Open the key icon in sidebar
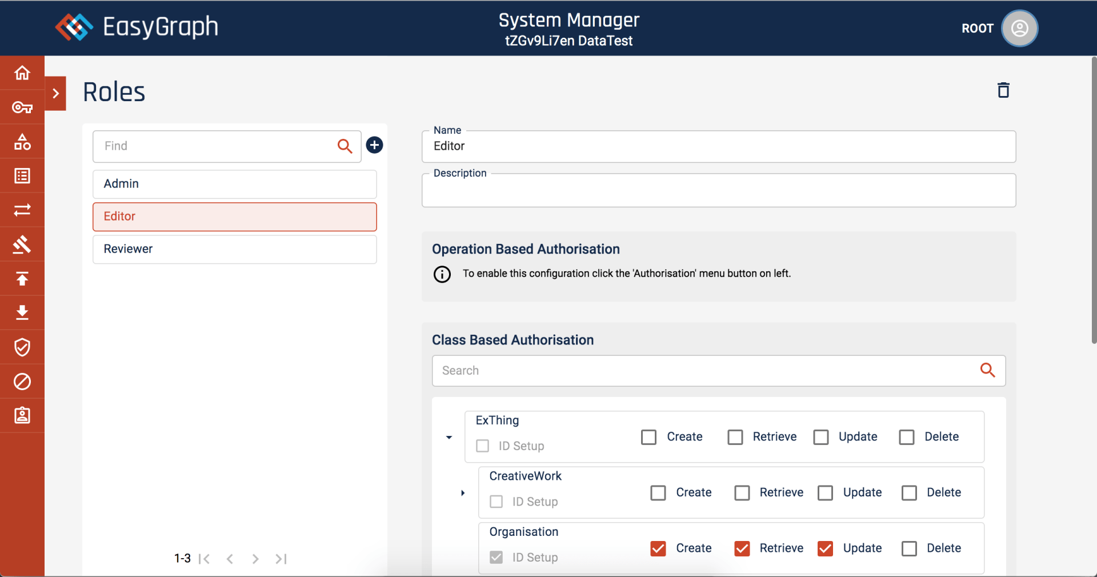 pyautogui.click(x=22, y=107)
